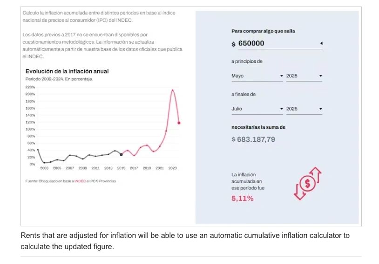Expand the ending year dropdown under 'a finales de'
Viewport: 379px width, 264px height.
tap(304, 109)
